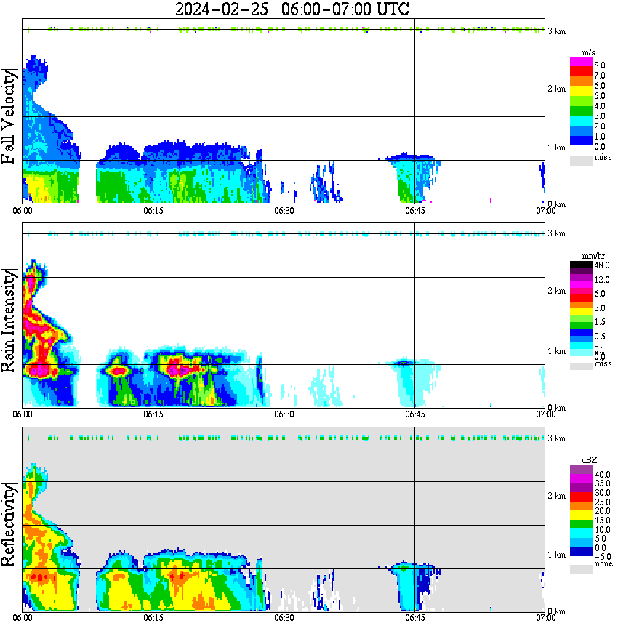Click the -5.0 value in dBZ legend
The width and height of the screenshot is (618, 631).
(603, 557)
